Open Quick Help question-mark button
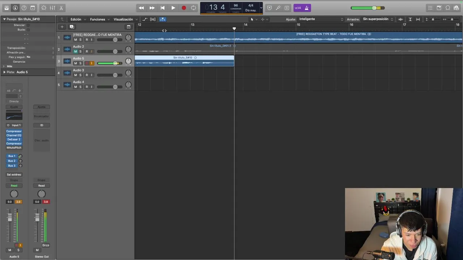The image size is (463, 260). tap(24, 8)
